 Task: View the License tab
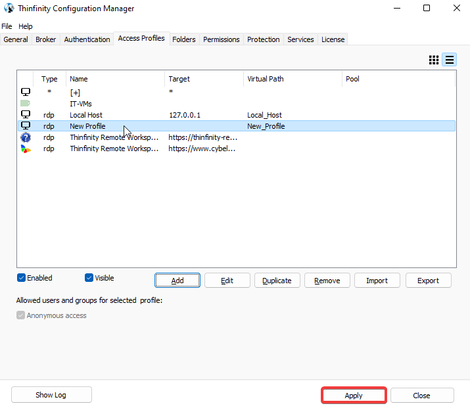tap(333, 39)
